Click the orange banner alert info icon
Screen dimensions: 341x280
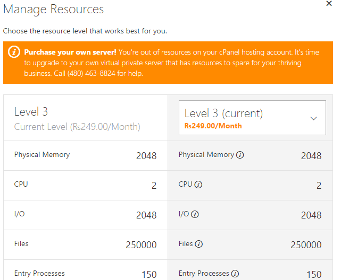(x=14, y=52)
